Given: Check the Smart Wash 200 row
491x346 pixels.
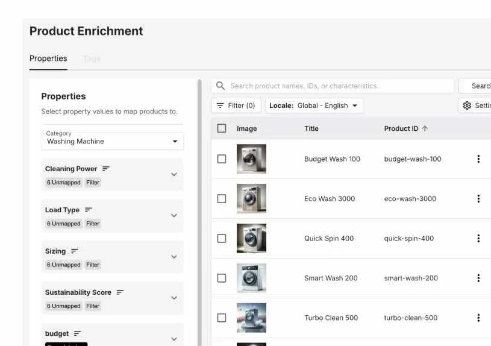Looking at the screenshot, I should pyautogui.click(x=222, y=278).
